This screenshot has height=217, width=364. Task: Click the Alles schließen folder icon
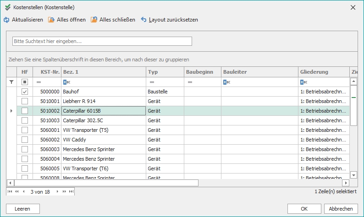pyautogui.click(x=94, y=20)
